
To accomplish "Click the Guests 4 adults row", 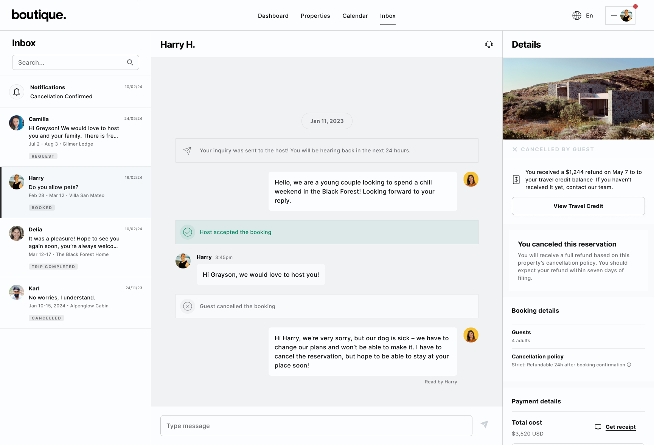I will coord(578,336).
